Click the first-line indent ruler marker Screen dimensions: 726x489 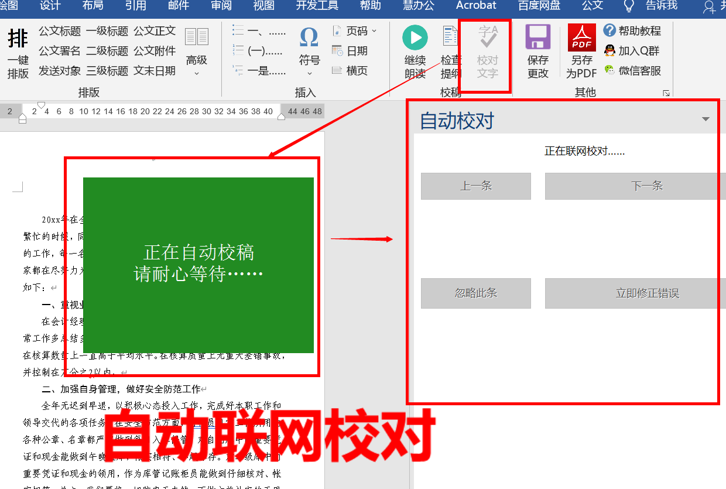[x=41, y=105]
